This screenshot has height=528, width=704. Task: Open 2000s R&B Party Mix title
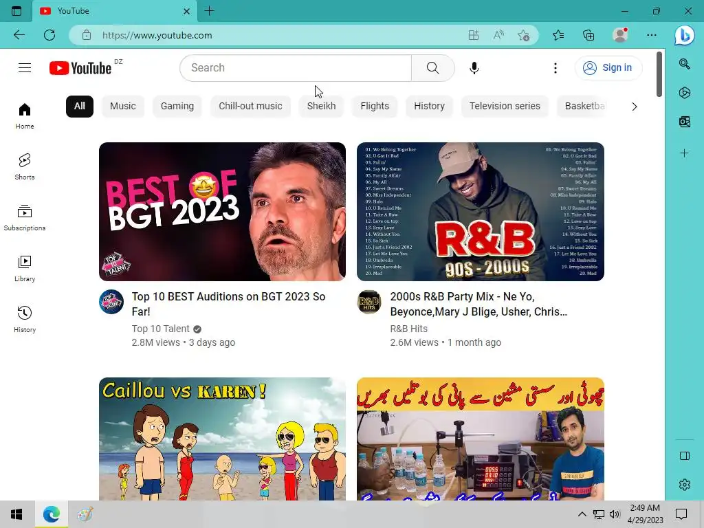(x=478, y=304)
